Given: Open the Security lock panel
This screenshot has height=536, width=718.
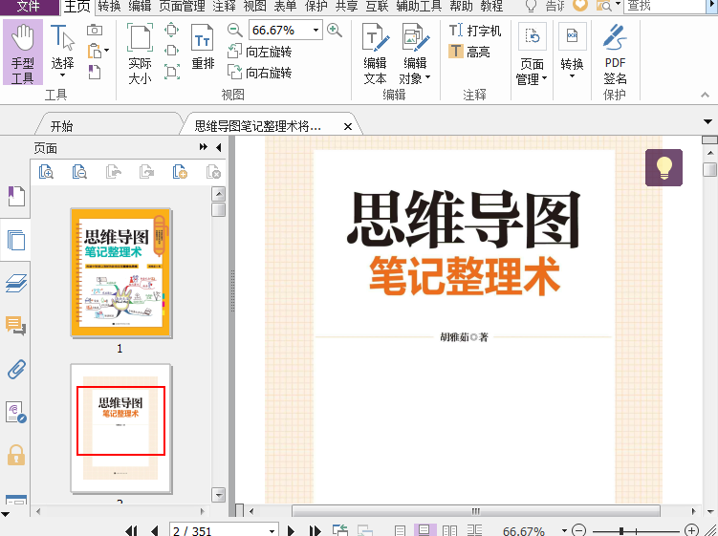Looking at the screenshot, I should (16, 455).
